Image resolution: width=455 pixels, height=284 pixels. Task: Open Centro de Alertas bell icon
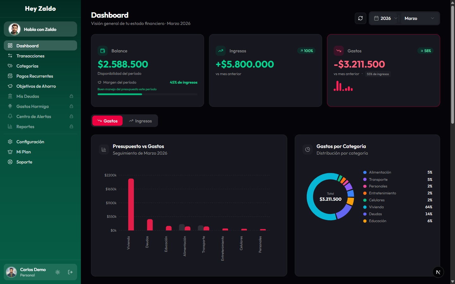[x=10, y=116]
